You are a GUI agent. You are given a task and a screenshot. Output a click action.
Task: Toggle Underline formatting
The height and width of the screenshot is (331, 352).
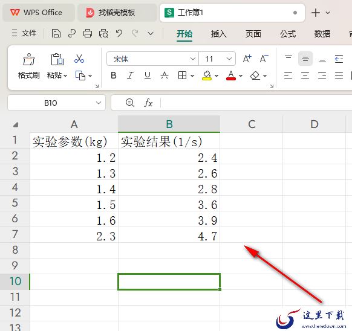pos(147,76)
